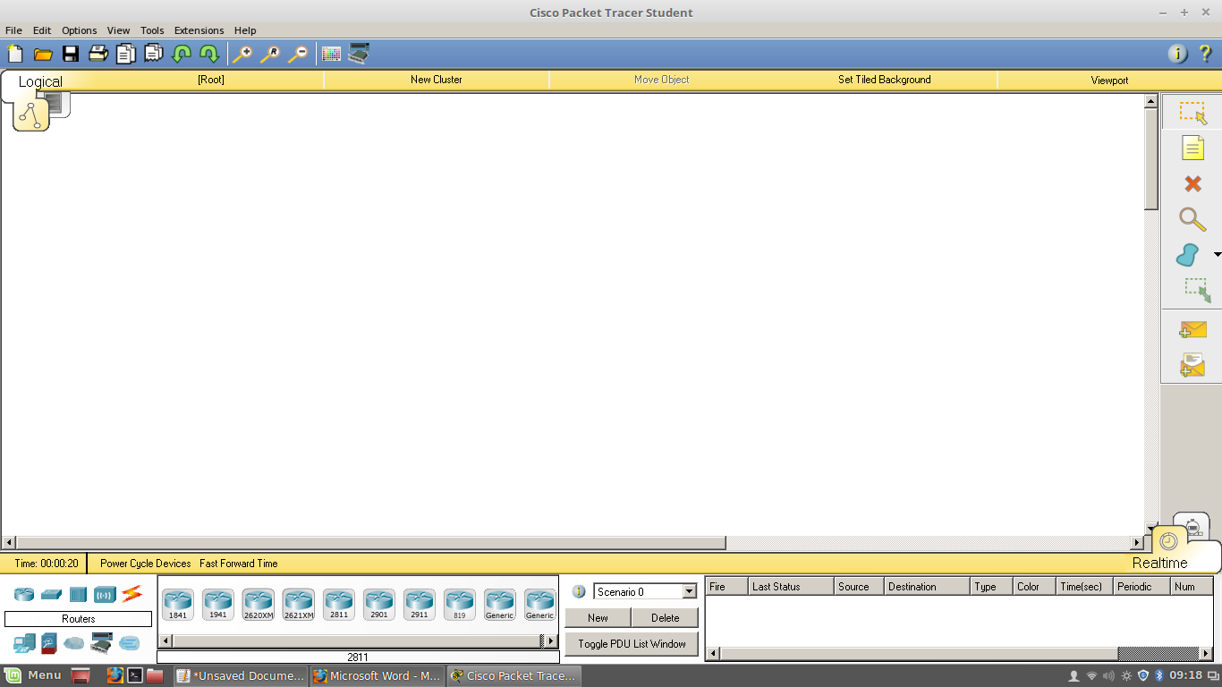
Task: Choose the 1841 router model
Action: (177, 604)
